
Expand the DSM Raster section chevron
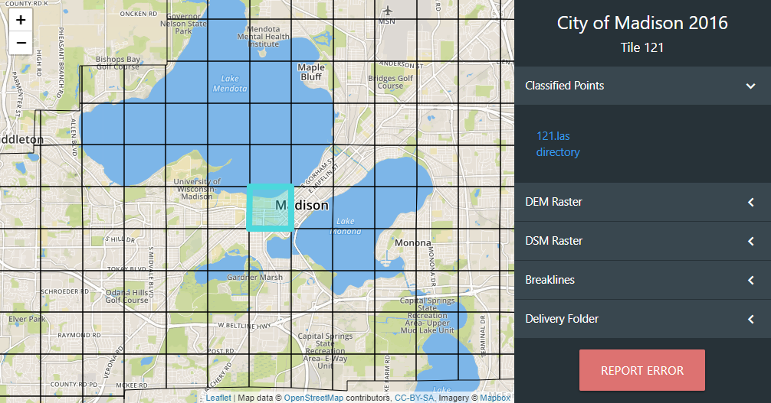coord(750,241)
